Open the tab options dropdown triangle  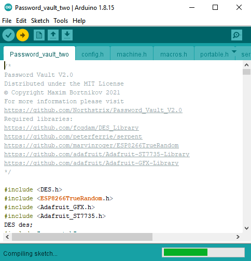(234, 51)
